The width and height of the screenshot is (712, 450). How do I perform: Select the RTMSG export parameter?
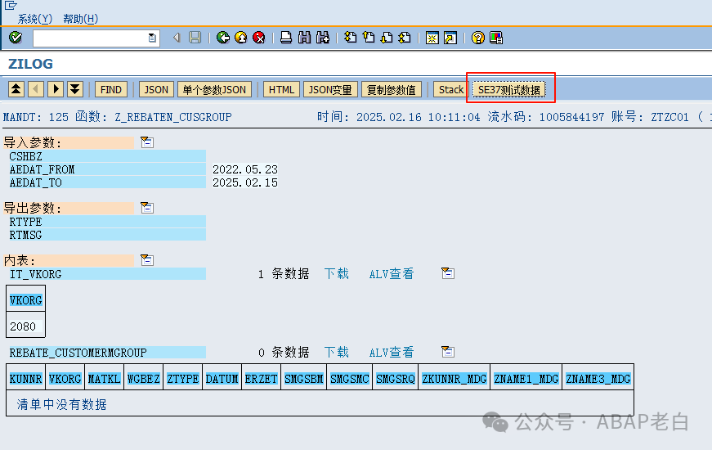coord(107,235)
